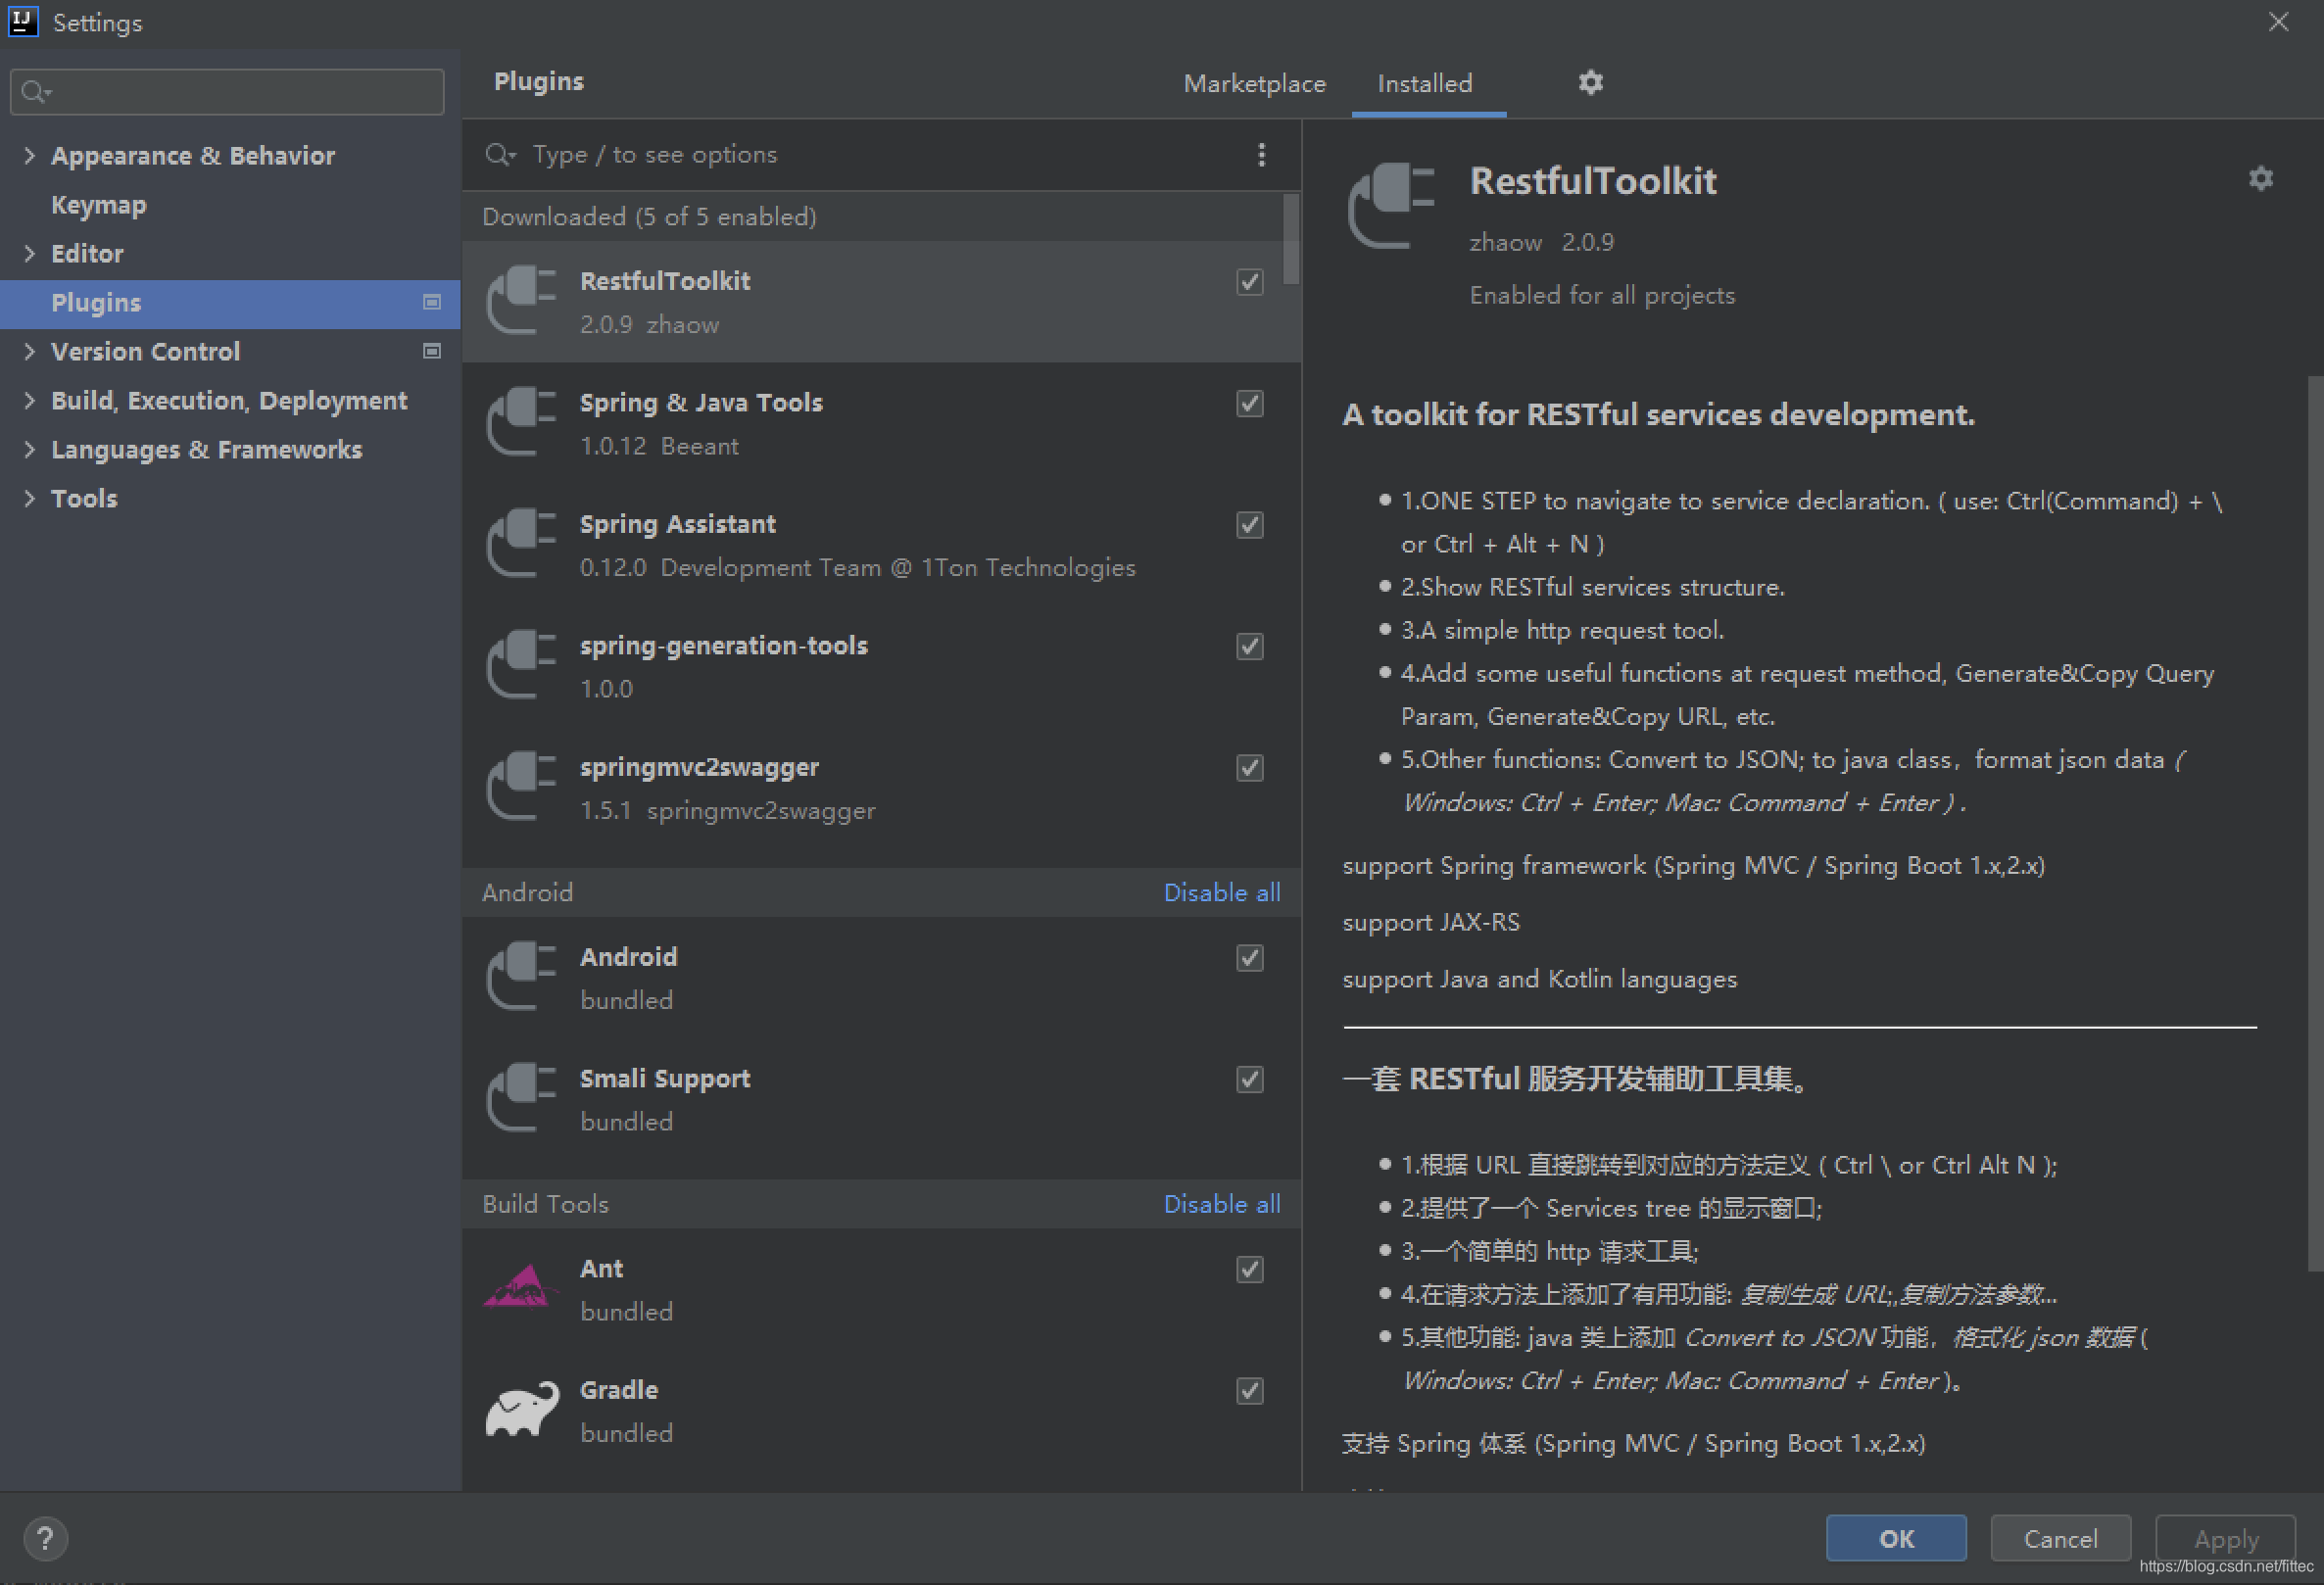Open Languages & Frameworks settings
2324x1585 pixels.
[x=206, y=449]
